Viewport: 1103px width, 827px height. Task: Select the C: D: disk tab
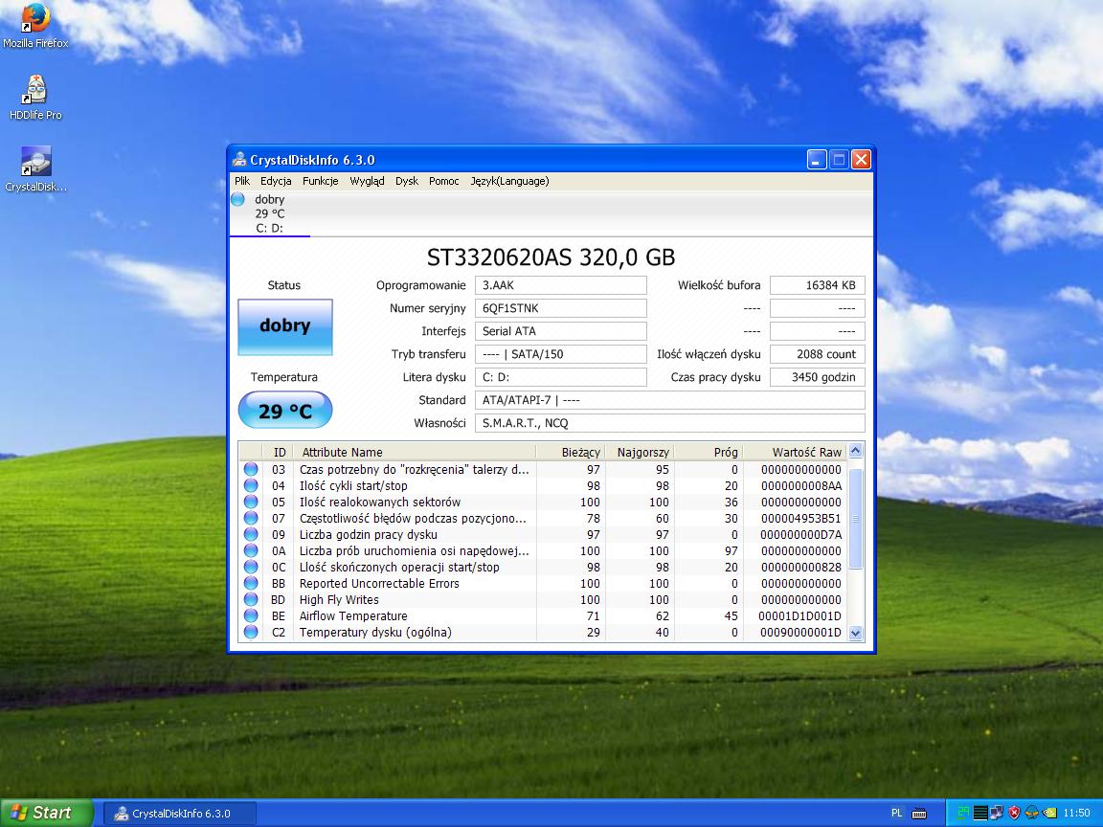click(269, 213)
